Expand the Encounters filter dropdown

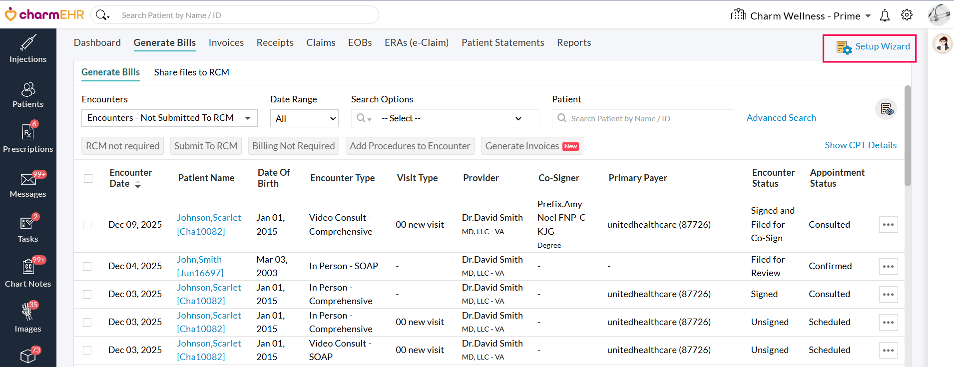(x=169, y=118)
